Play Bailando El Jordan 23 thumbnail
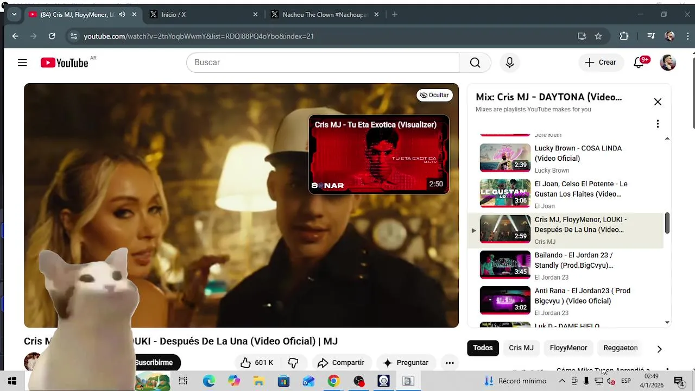This screenshot has height=391, width=695. coord(505,264)
